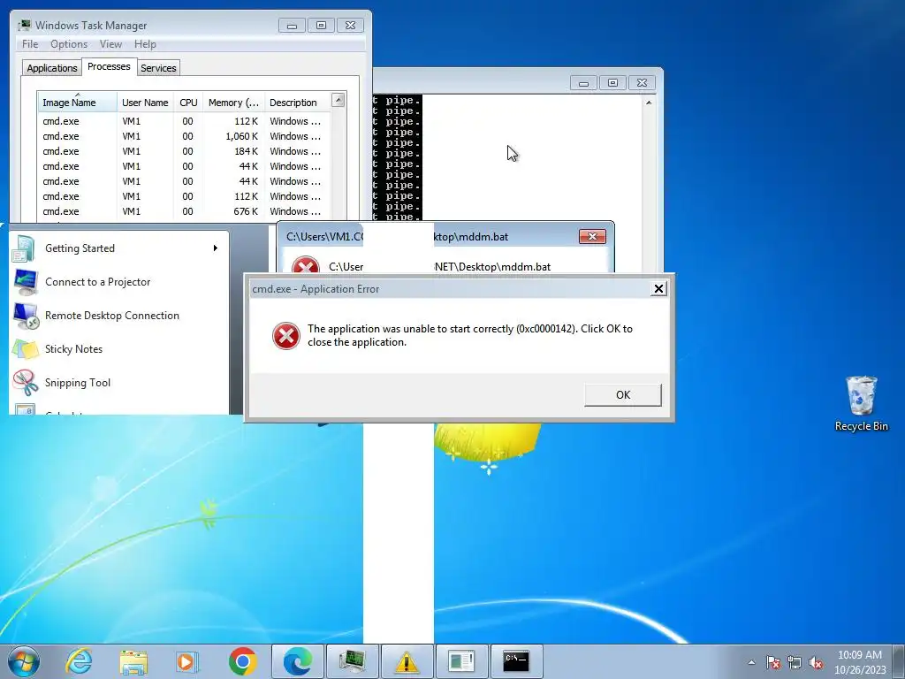Select cmd.exe process using 676 K
This screenshot has height=679, width=905.
184,211
